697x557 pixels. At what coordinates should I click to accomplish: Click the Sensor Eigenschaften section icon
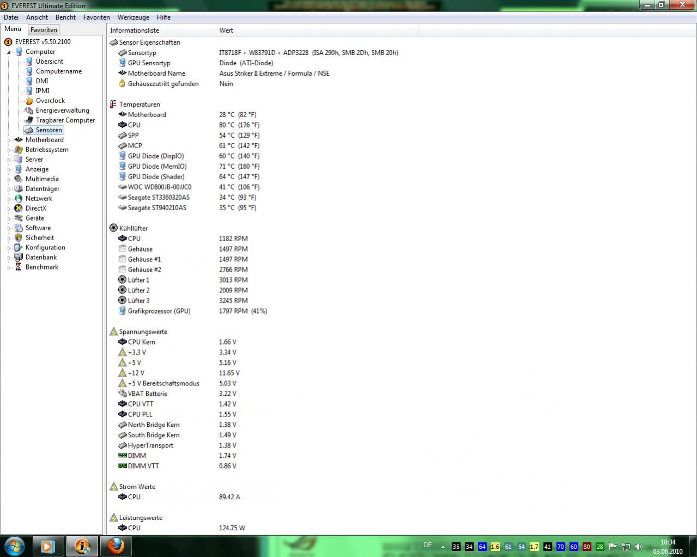113,42
